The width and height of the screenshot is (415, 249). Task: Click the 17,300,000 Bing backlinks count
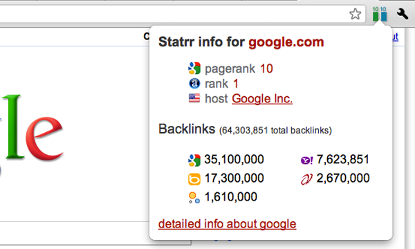(234, 178)
